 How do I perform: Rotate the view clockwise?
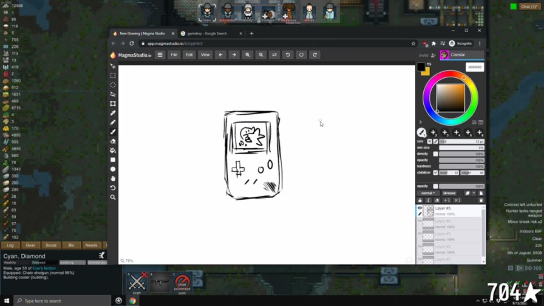(314, 55)
